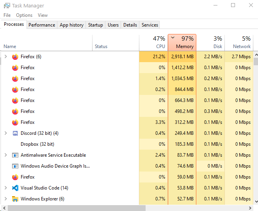
Task: Click the 0.7% Windows Explorer CPU value
Action: pos(160,199)
